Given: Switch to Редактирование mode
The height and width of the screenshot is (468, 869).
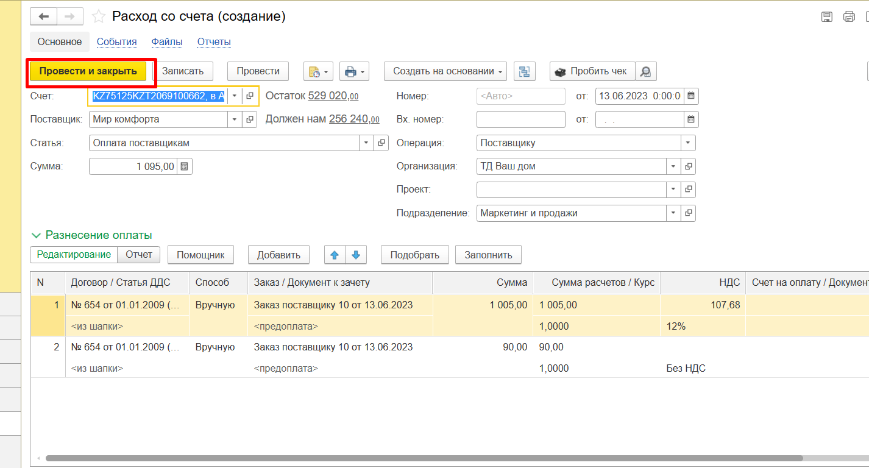Looking at the screenshot, I should point(73,255).
